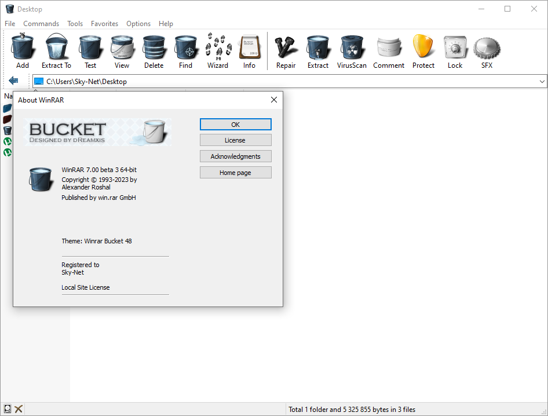The height and width of the screenshot is (416, 548).
Task: Click the crossed tools status bar icon
Action: 19,408
